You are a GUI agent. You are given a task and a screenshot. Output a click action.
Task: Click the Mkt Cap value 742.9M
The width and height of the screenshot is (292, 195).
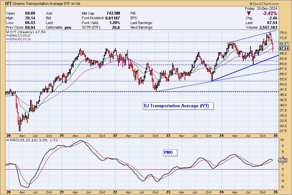tap(113, 13)
